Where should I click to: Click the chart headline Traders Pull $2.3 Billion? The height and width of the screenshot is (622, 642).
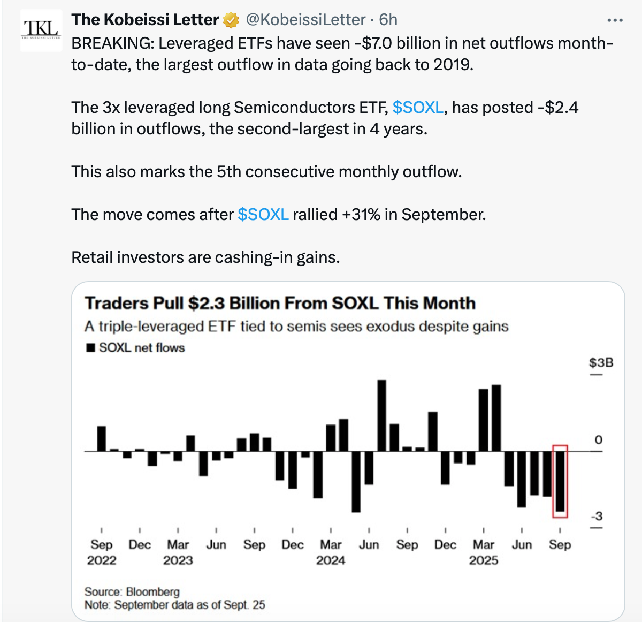coord(280,303)
